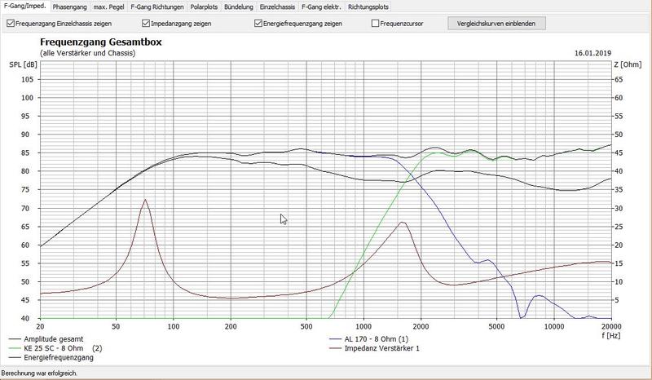Open the Einzelchassis tab
The height and width of the screenshot is (380, 652).
[x=277, y=7]
